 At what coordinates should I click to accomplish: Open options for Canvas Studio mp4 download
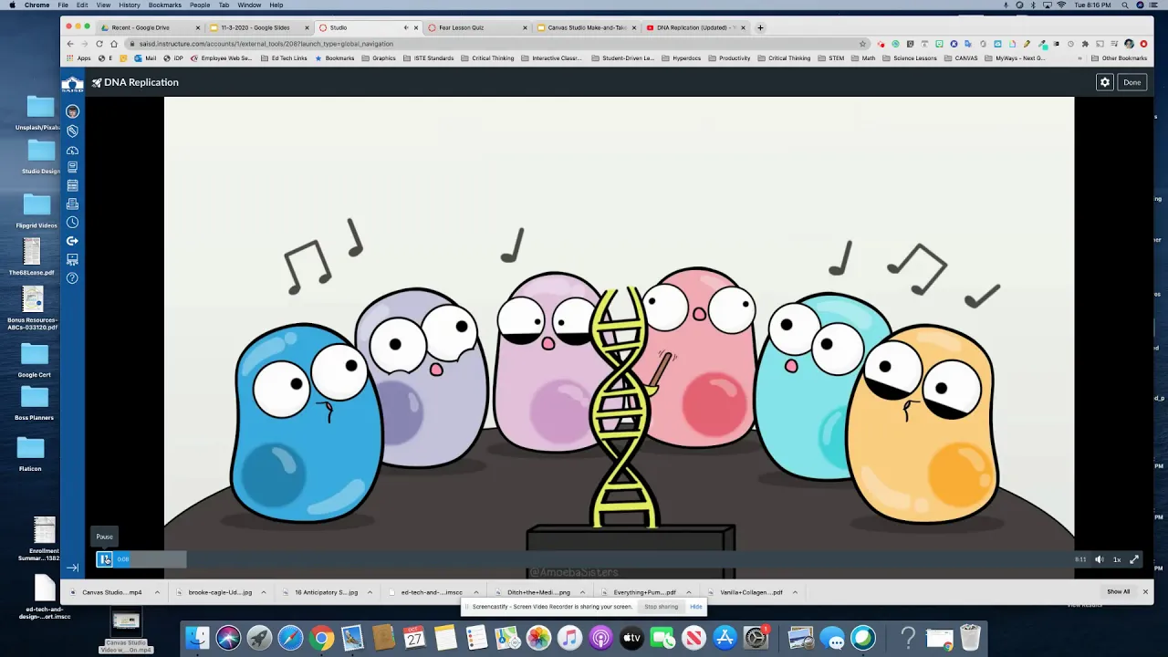pos(157,592)
